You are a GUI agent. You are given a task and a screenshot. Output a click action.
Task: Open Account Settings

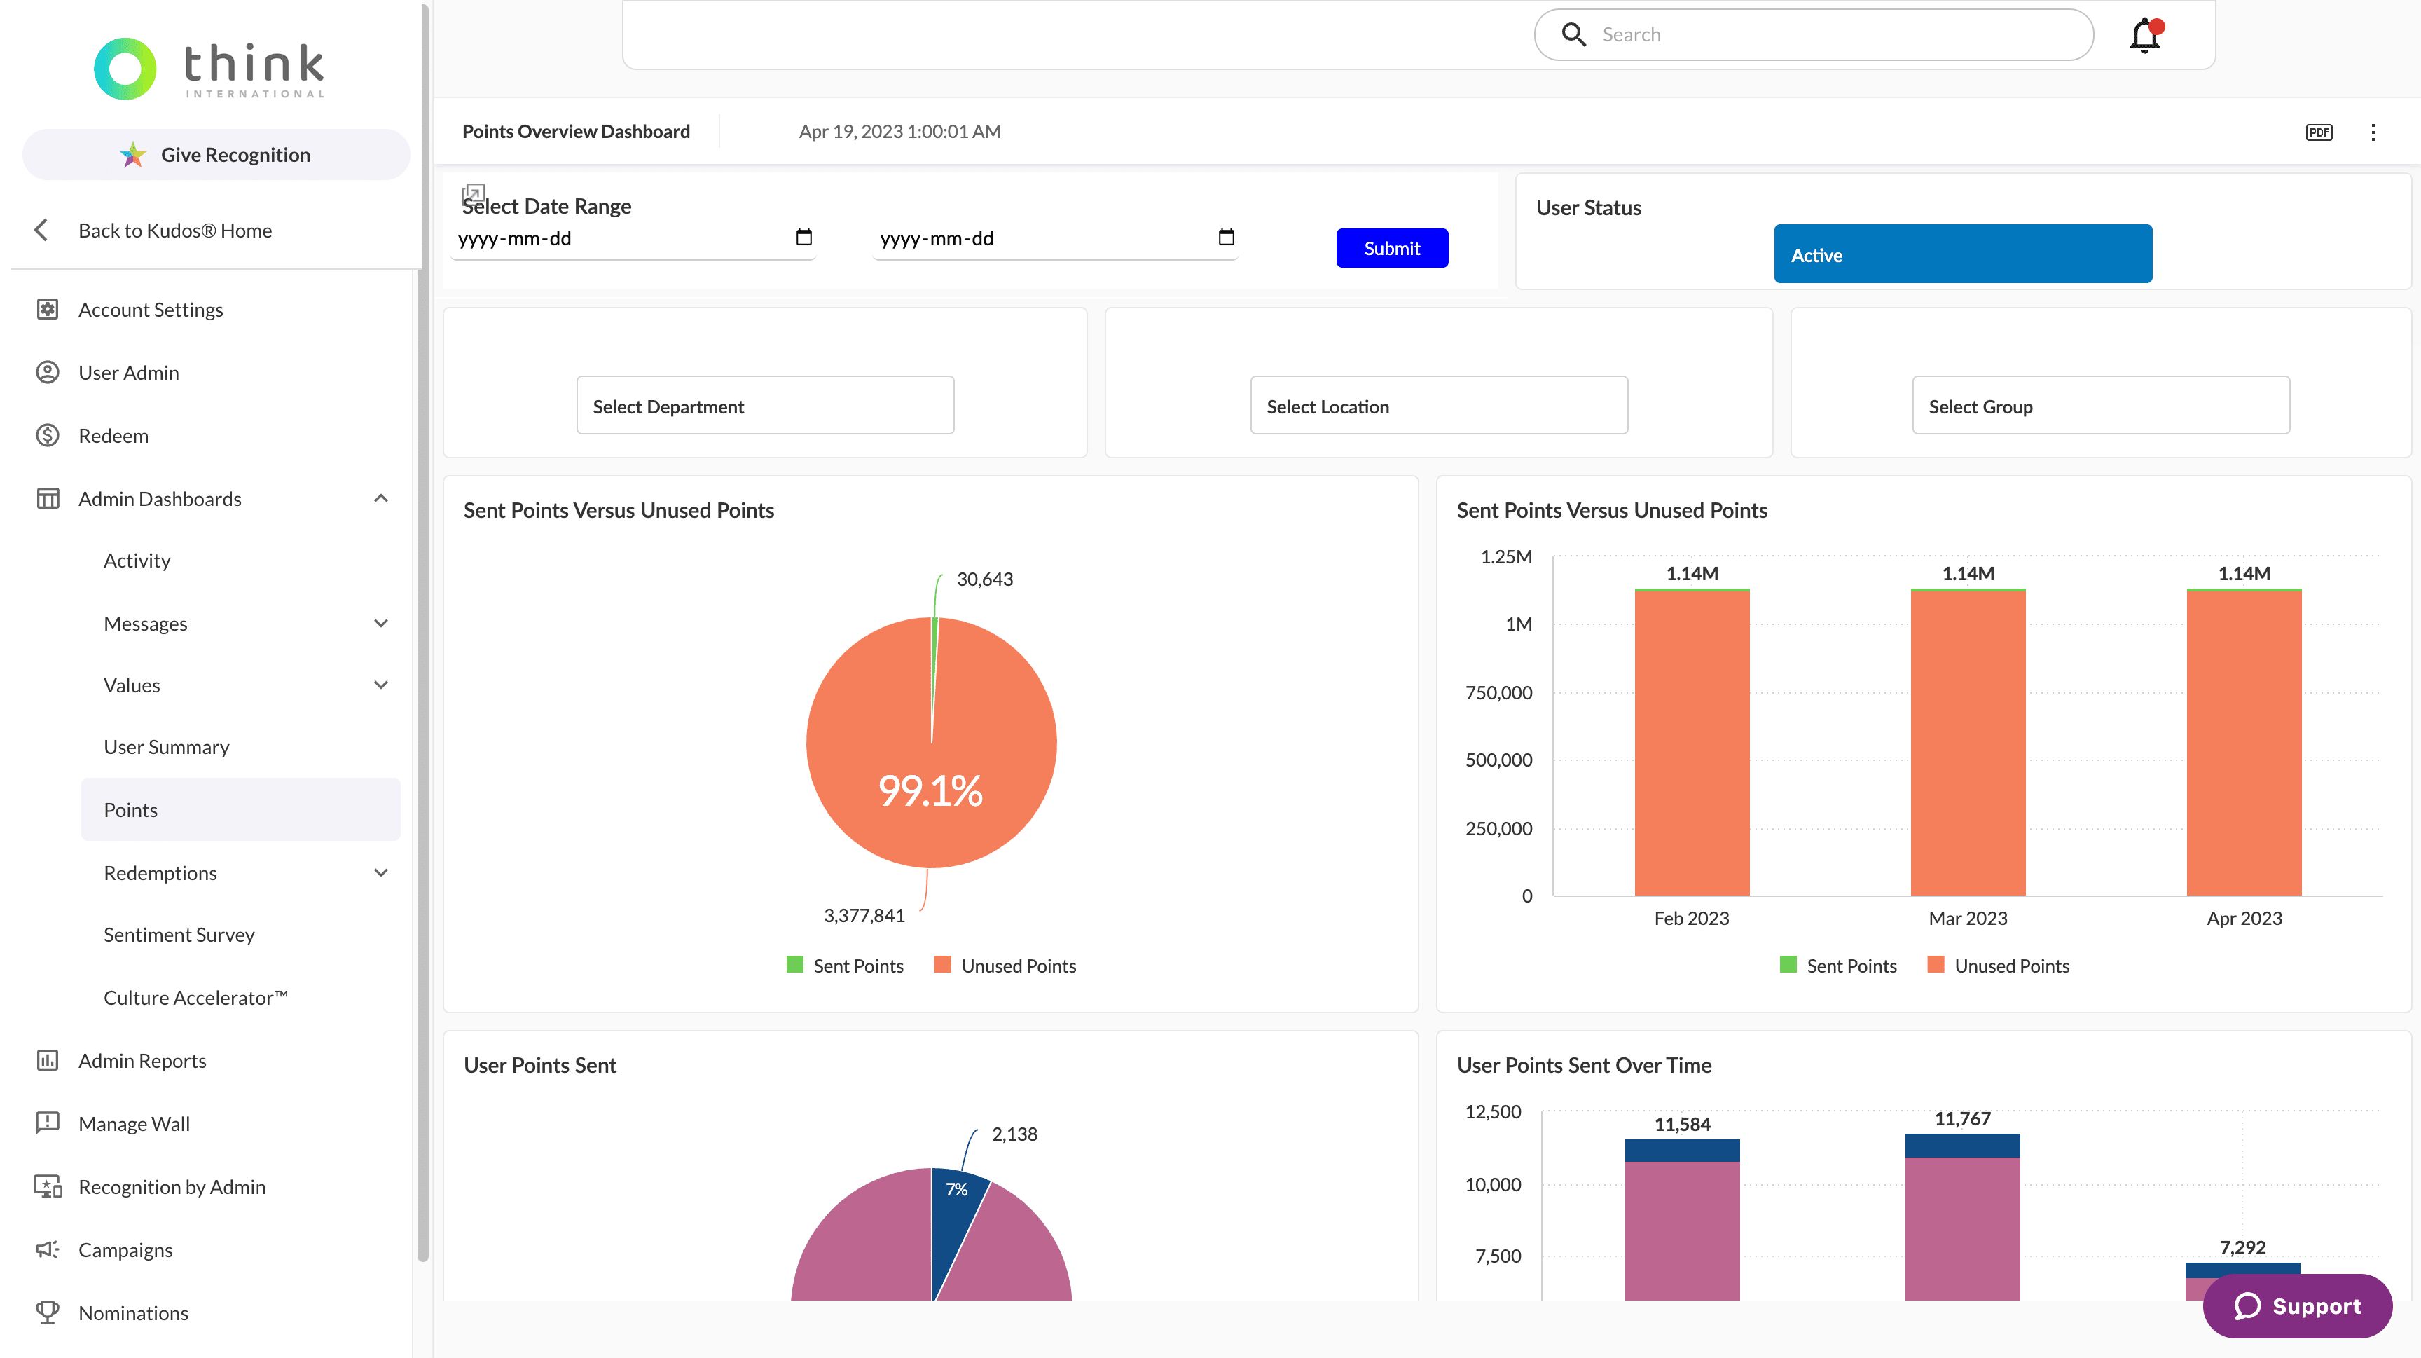(x=151, y=309)
